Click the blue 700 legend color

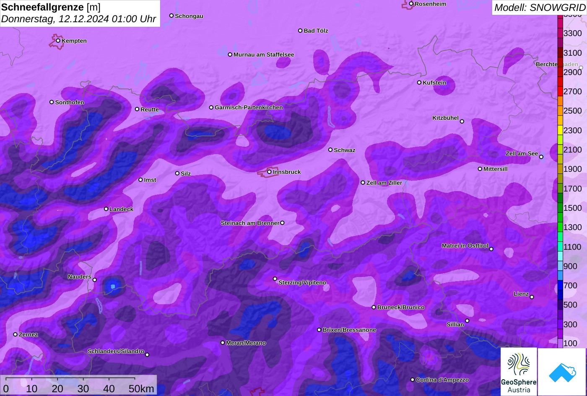[x=560, y=285]
